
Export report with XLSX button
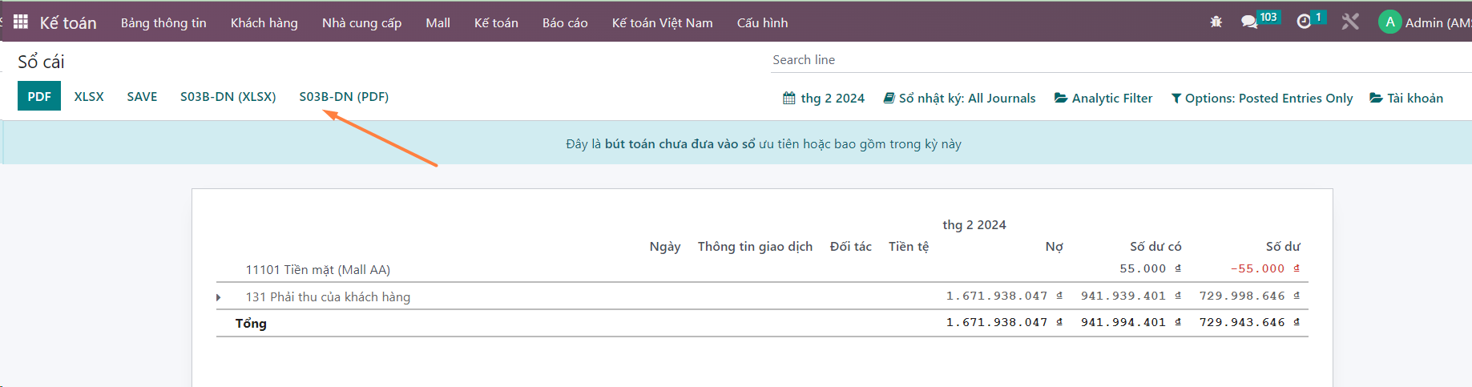89,96
